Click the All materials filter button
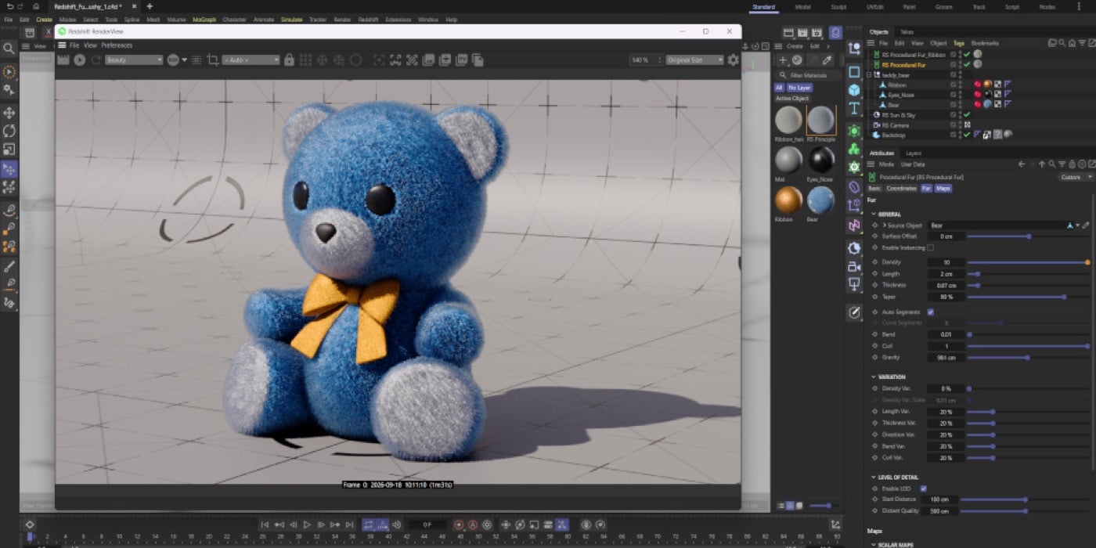 click(779, 88)
